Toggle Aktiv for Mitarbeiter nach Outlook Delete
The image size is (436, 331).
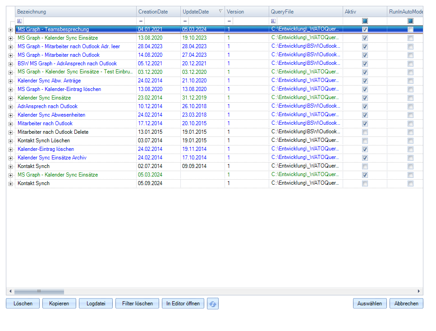365,132
